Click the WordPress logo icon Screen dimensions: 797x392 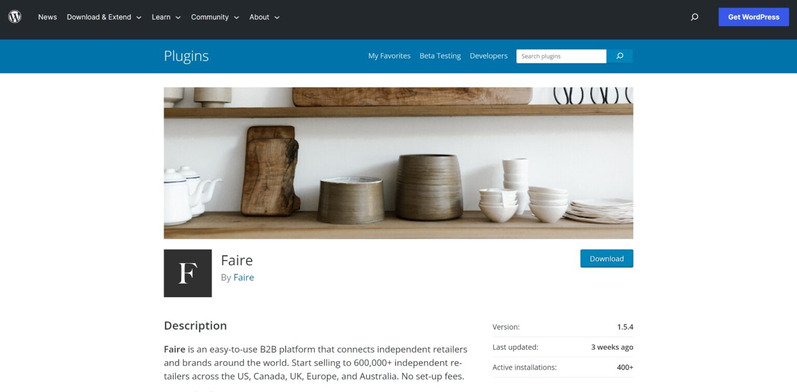click(15, 17)
